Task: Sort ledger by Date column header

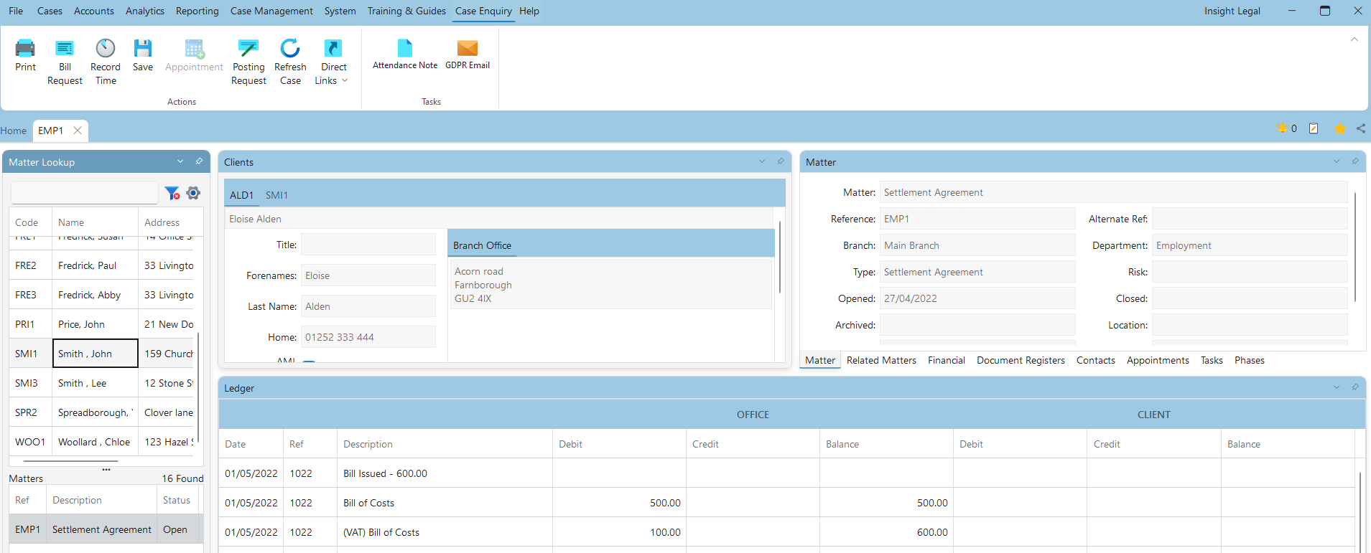Action: click(251, 444)
